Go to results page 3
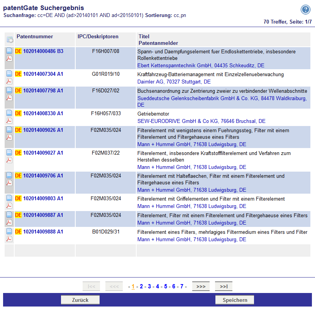315x310 pixels. coord(149,286)
